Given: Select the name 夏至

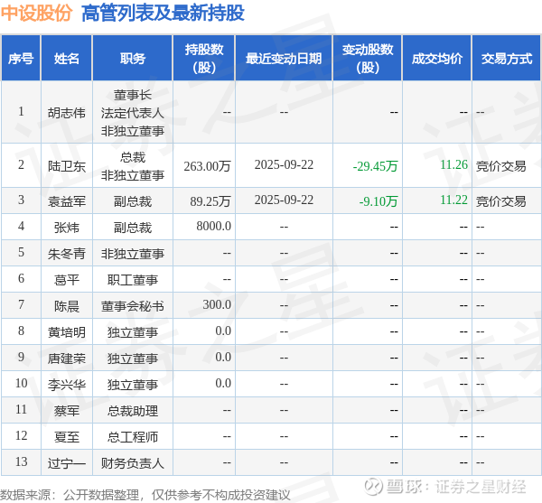Looking at the screenshot, I should pos(66,437).
